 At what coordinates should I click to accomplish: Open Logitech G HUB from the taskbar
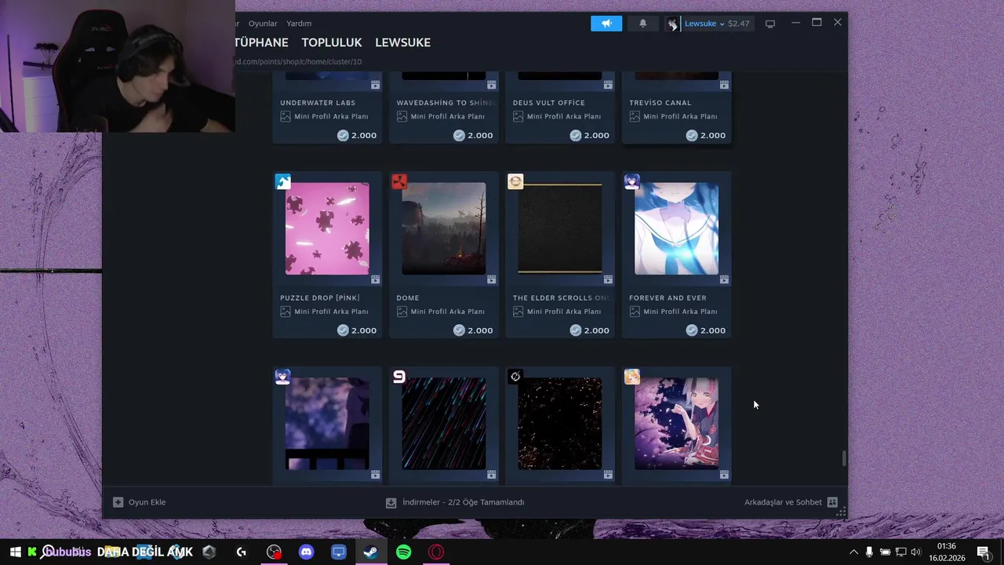[x=242, y=552]
